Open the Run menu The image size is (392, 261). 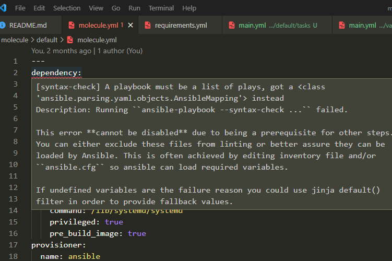[134, 8]
